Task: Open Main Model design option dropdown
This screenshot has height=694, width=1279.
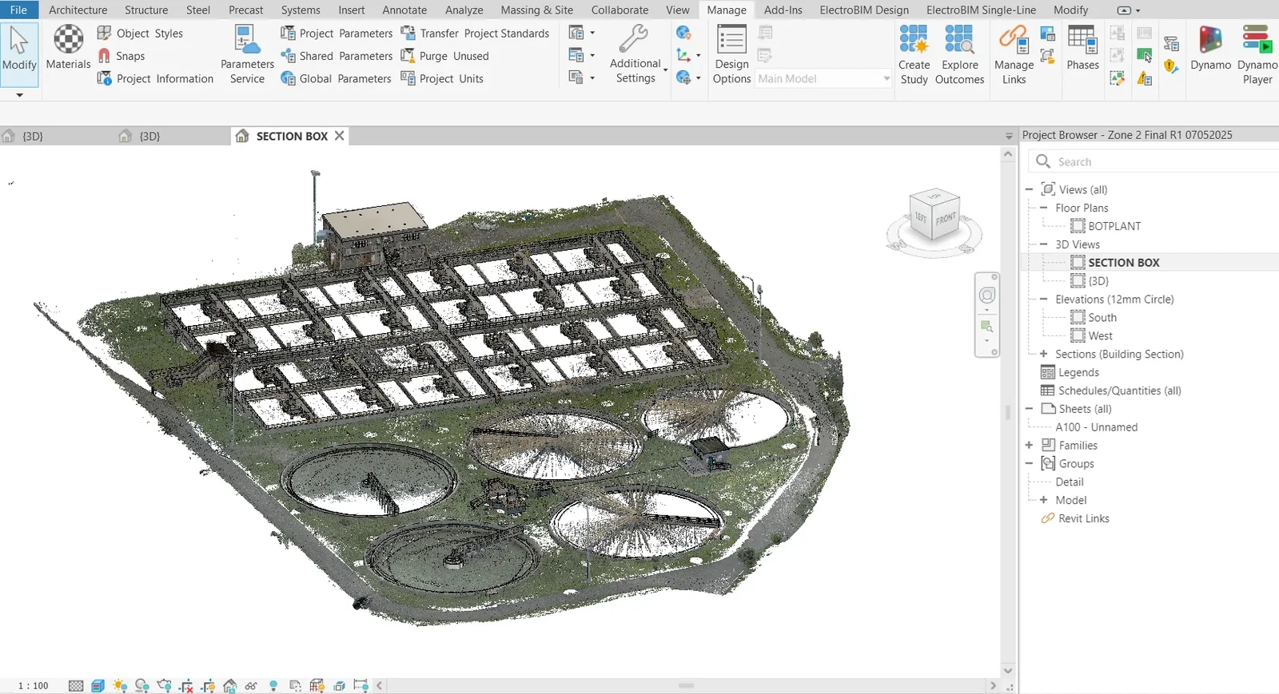Action: (x=823, y=78)
